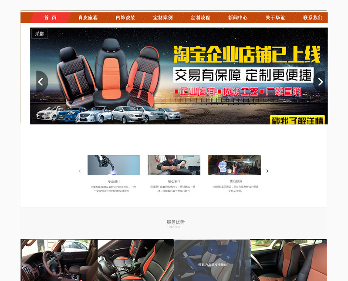Open the blue star seat cover photo
This screenshot has width=348, height=281.
212,260
